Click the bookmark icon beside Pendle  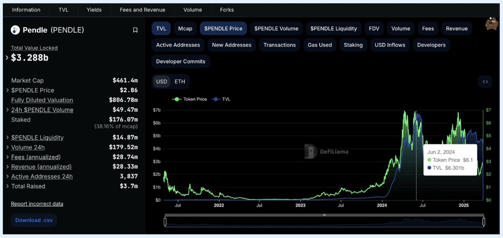coord(135,30)
